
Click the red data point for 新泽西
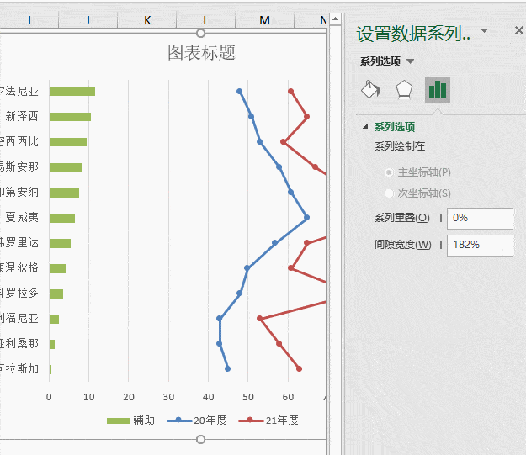tap(306, 117)
